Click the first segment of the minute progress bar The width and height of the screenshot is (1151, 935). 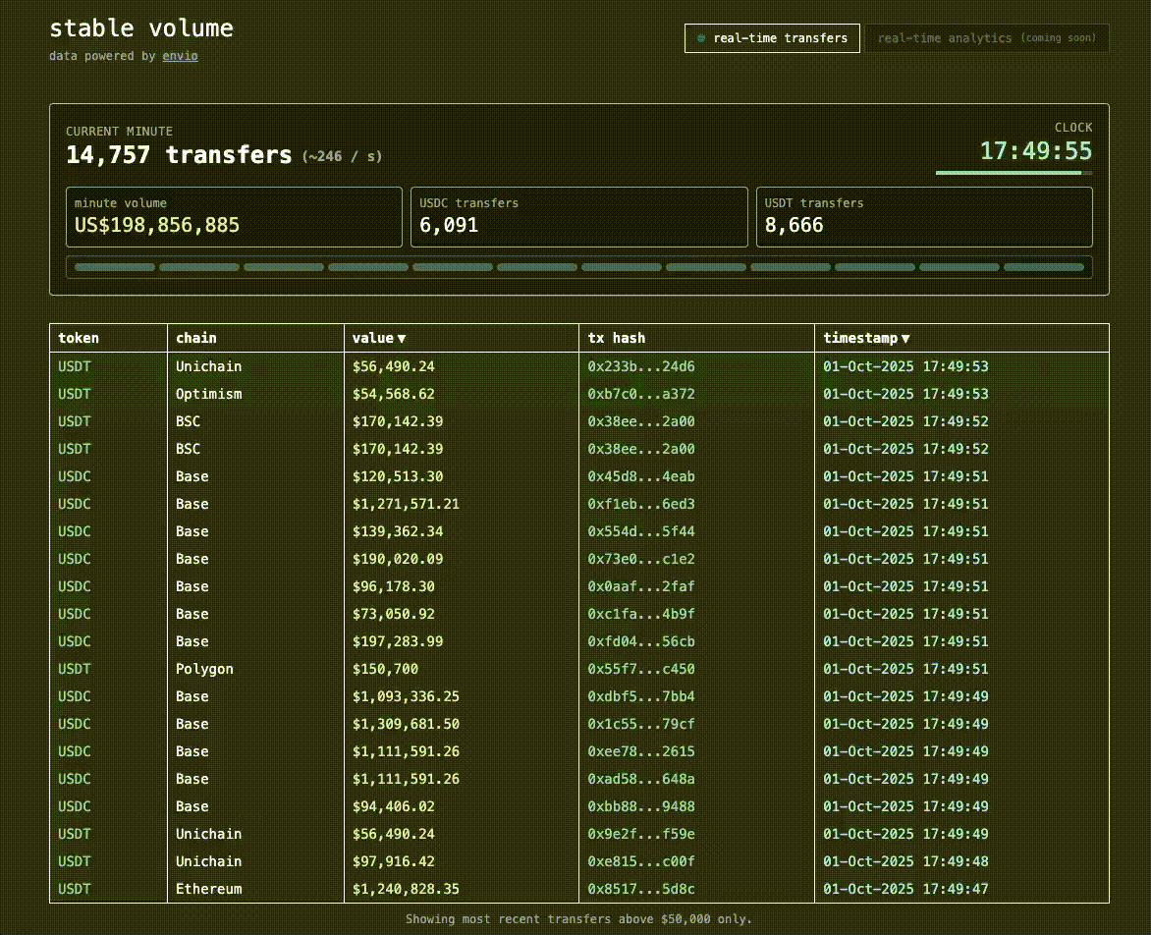tap(112, 266)
